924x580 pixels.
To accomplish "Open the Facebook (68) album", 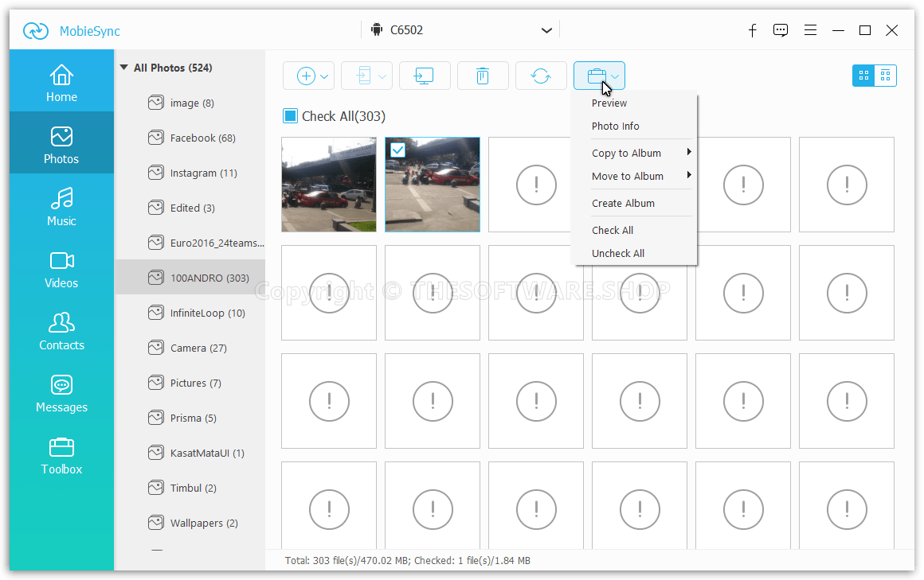I will [190, 138].
